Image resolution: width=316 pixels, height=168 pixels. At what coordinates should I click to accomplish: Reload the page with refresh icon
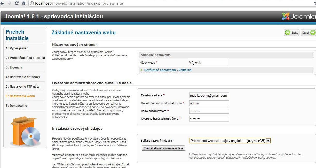click(17, 3)
